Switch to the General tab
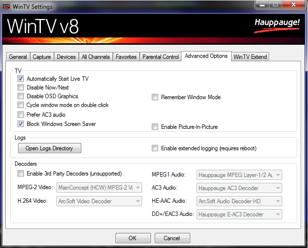The image size is (308, 248). point(18,57)
